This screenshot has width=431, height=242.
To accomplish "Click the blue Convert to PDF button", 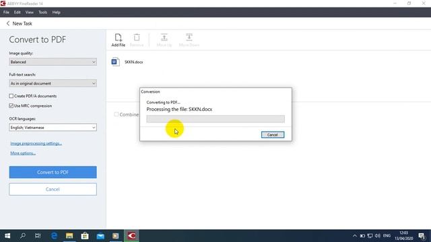I will pyautogui.click(x=53, y=172).
